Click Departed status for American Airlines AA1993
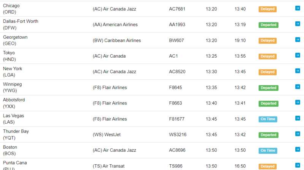 coord(269,25)
